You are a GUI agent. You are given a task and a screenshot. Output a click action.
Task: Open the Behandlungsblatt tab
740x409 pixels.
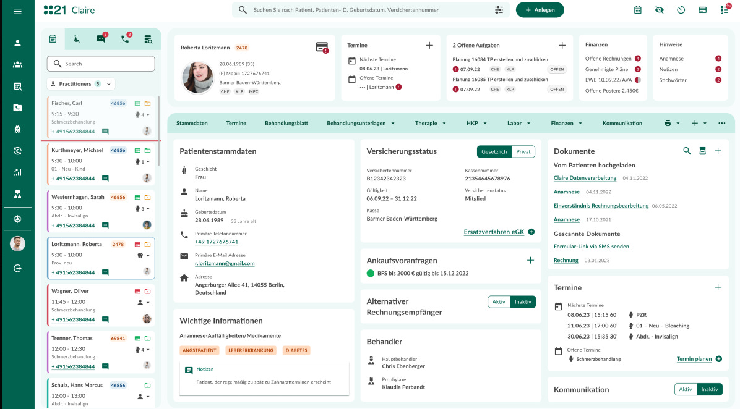point(286,123)
